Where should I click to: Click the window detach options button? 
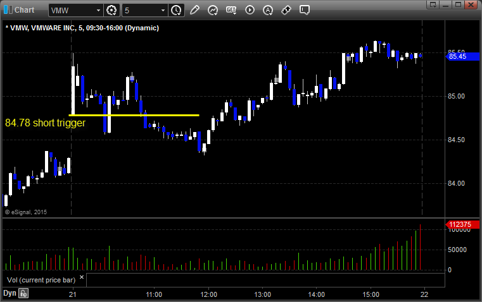click(433, 4)
